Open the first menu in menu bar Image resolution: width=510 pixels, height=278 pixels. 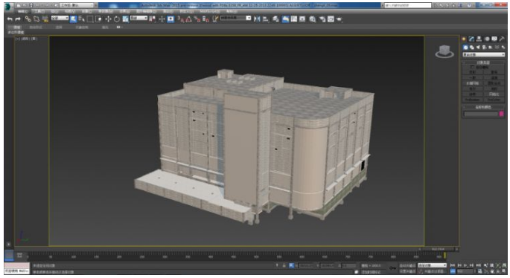23,11
